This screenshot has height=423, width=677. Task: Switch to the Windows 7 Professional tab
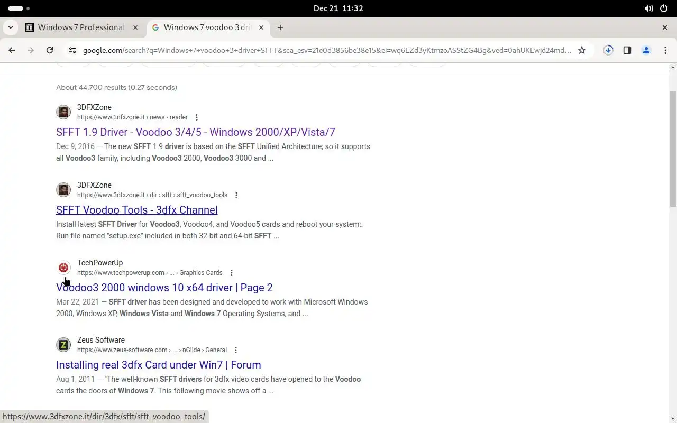pyautogui.click(x=82, y=27)
